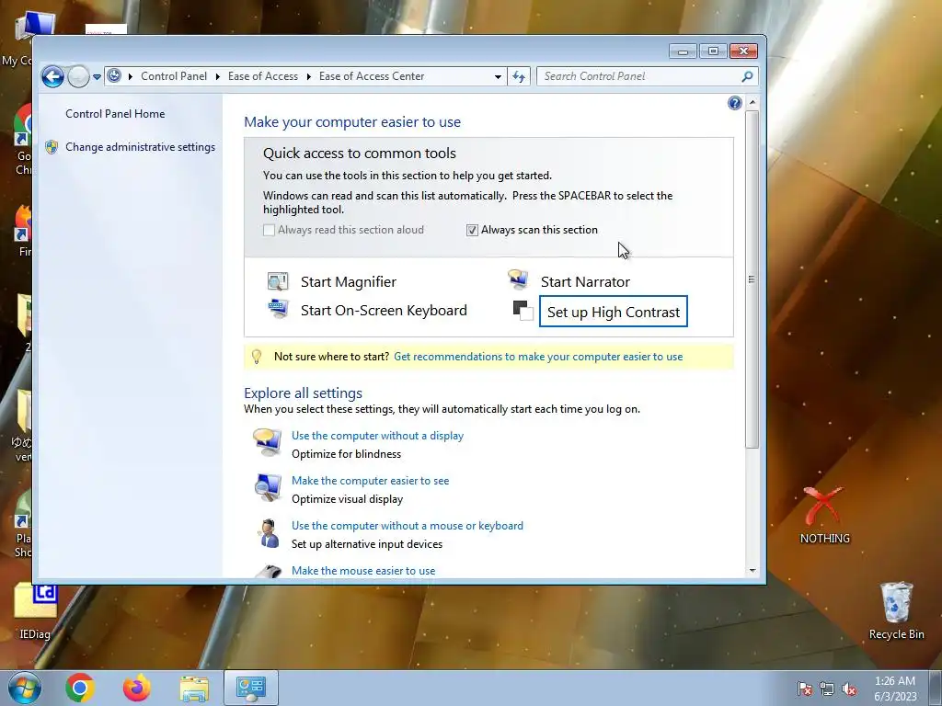Open the Windows Start button

pyautogui.click(x=25, y=688)
